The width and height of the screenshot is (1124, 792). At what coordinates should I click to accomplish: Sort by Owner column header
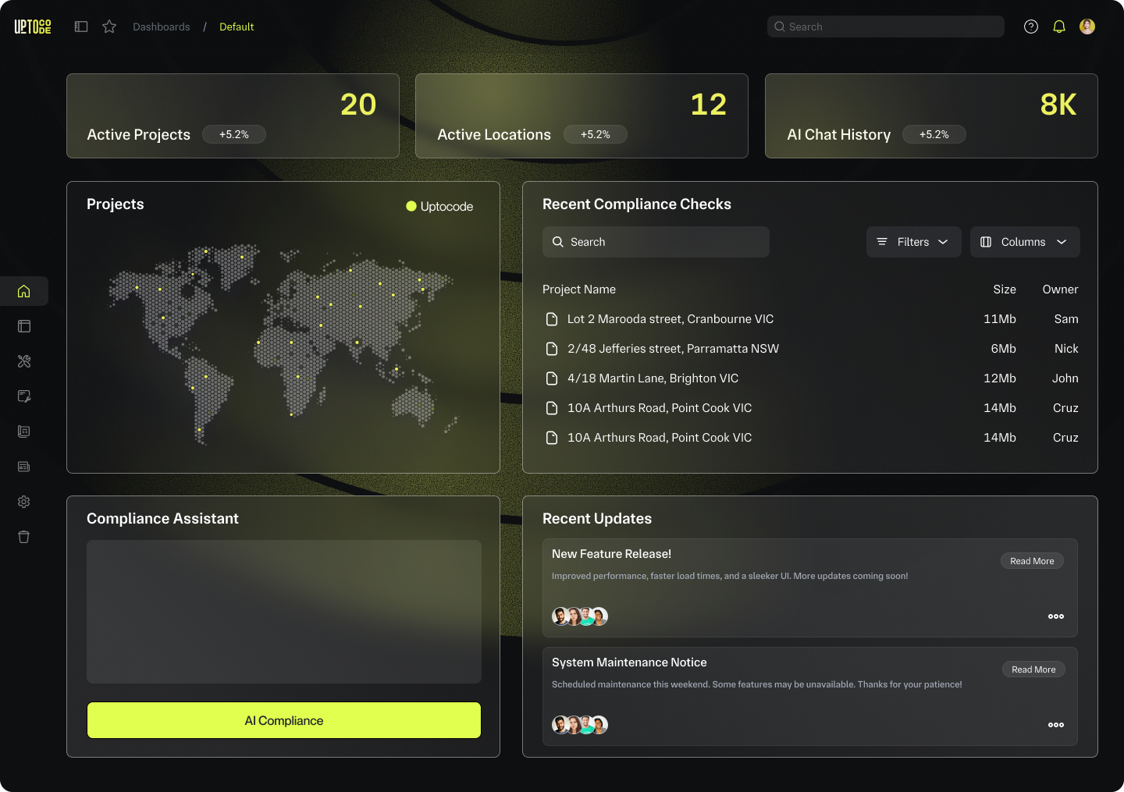click(x=1060, y=289)
